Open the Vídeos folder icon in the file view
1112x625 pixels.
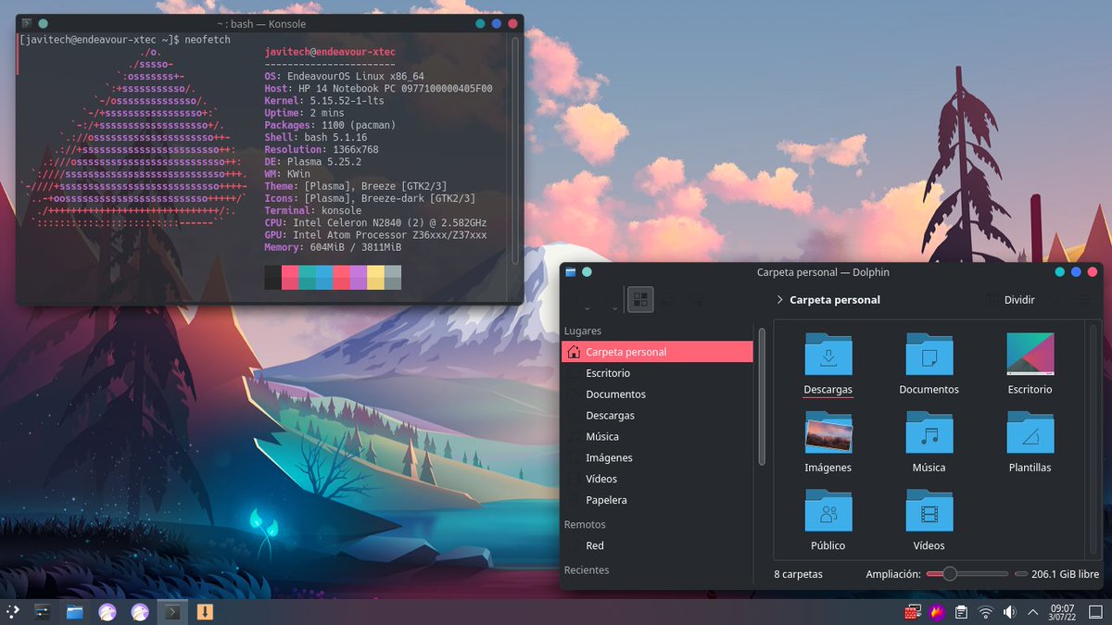(x=929, y=510)
